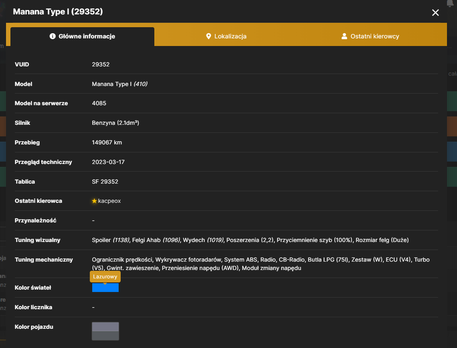The height and width of the screenshot is (348, 457).
Task: Click the server model value 4085
Action: click(x=99, y=103)
